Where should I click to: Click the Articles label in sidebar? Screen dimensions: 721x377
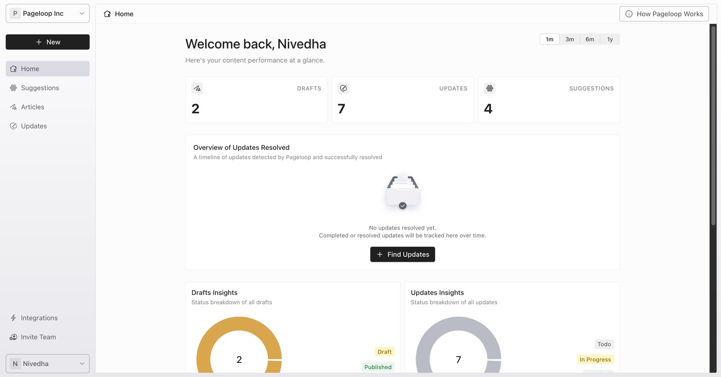coord(33,107)
